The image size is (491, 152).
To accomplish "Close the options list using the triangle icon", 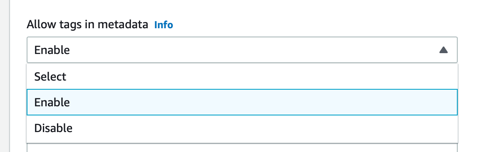I will click(x=444, y=50).
